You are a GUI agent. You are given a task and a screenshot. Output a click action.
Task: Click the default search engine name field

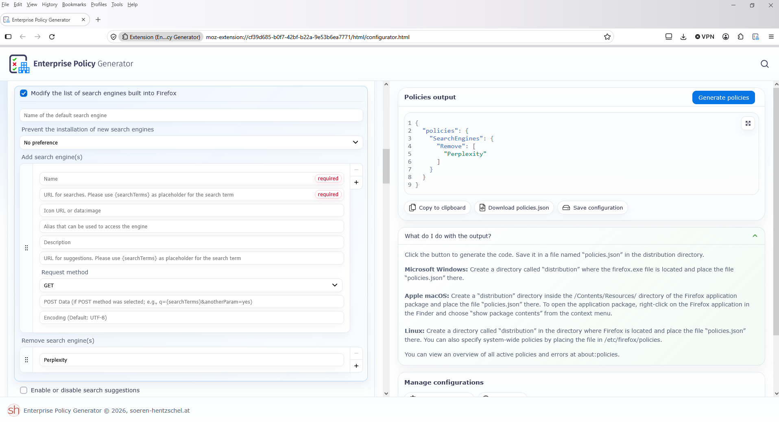coord(191,115)
